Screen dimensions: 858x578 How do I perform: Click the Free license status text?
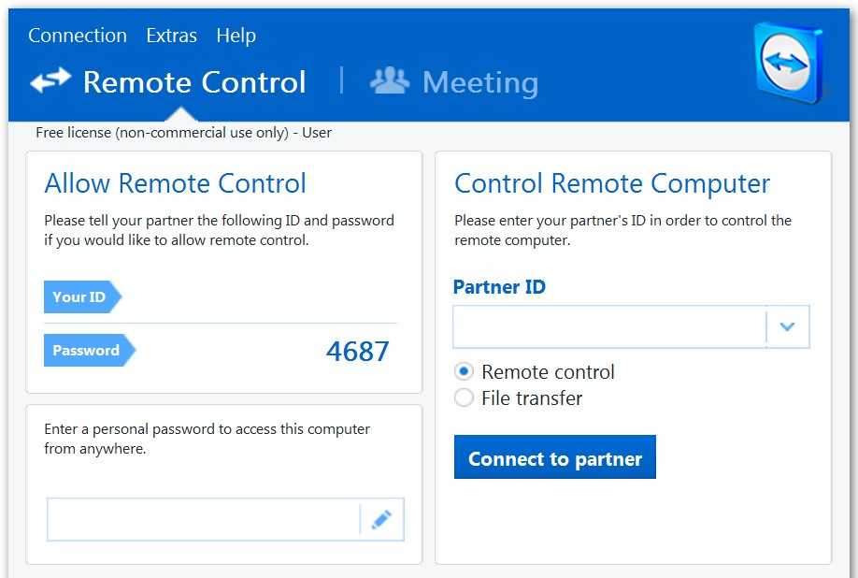click(x=183, y=133)
